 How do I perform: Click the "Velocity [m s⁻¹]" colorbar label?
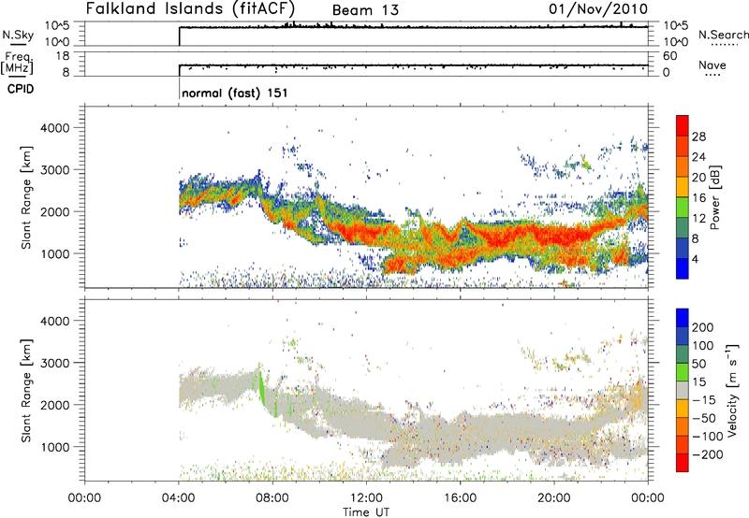click(732, 390)
